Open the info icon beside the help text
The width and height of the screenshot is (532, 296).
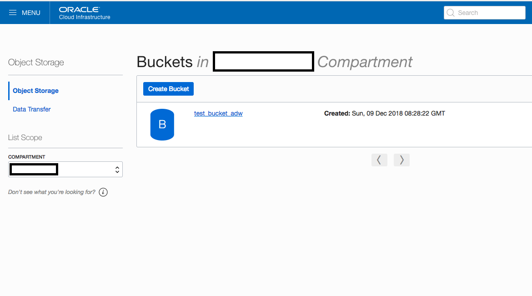click(103, 192)
